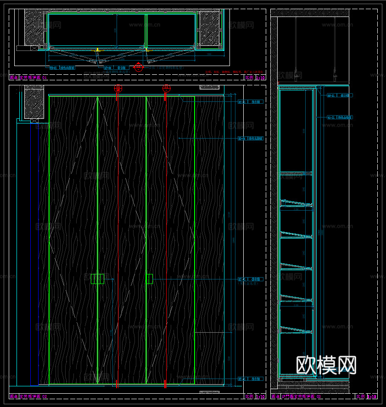Viewport: 386px width, 407px height.
Task: Select right red section bubble above elevation
Action: coord(167,88)
